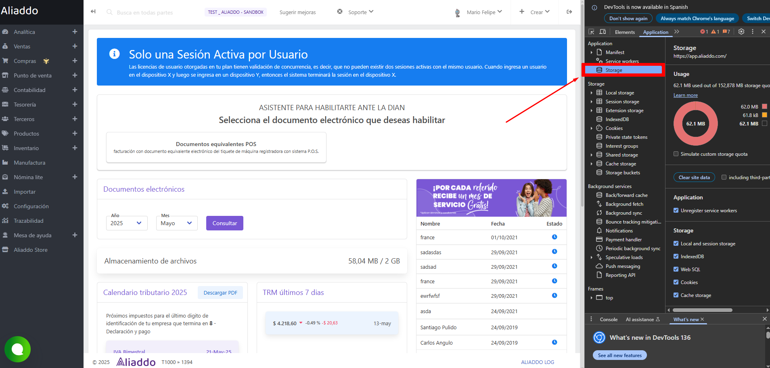The height and width of the screenshot is (368, 770).
Task: Expand the Session storage tree node
Action: point(592,102)
